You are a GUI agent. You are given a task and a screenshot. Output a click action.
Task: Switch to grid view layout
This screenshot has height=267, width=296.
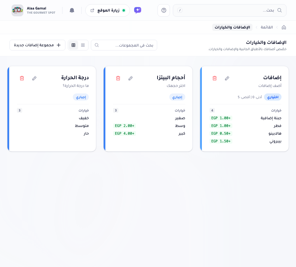click(73, 45)
